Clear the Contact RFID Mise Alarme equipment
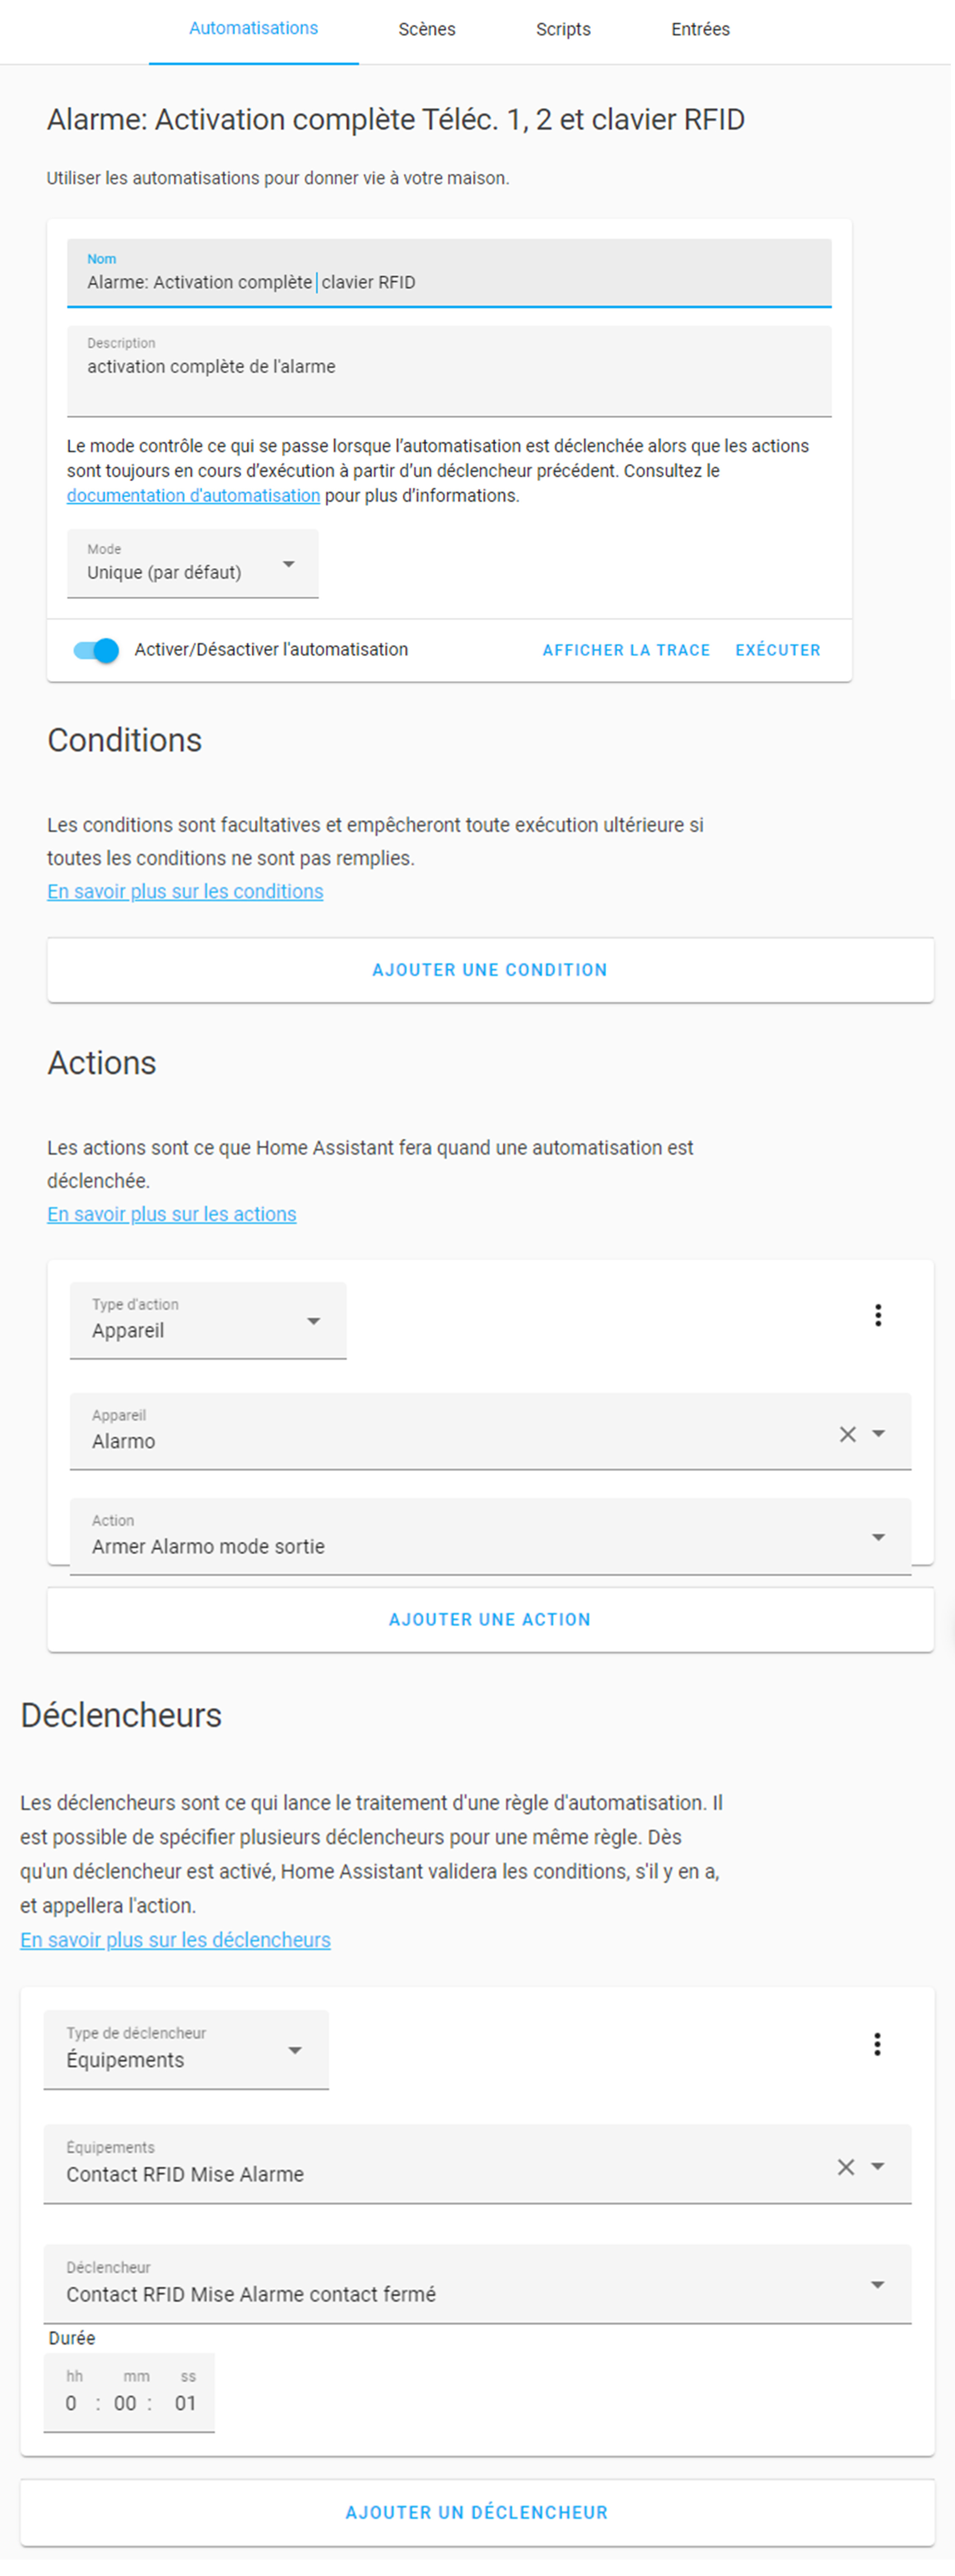 [x=845, y=2167]
